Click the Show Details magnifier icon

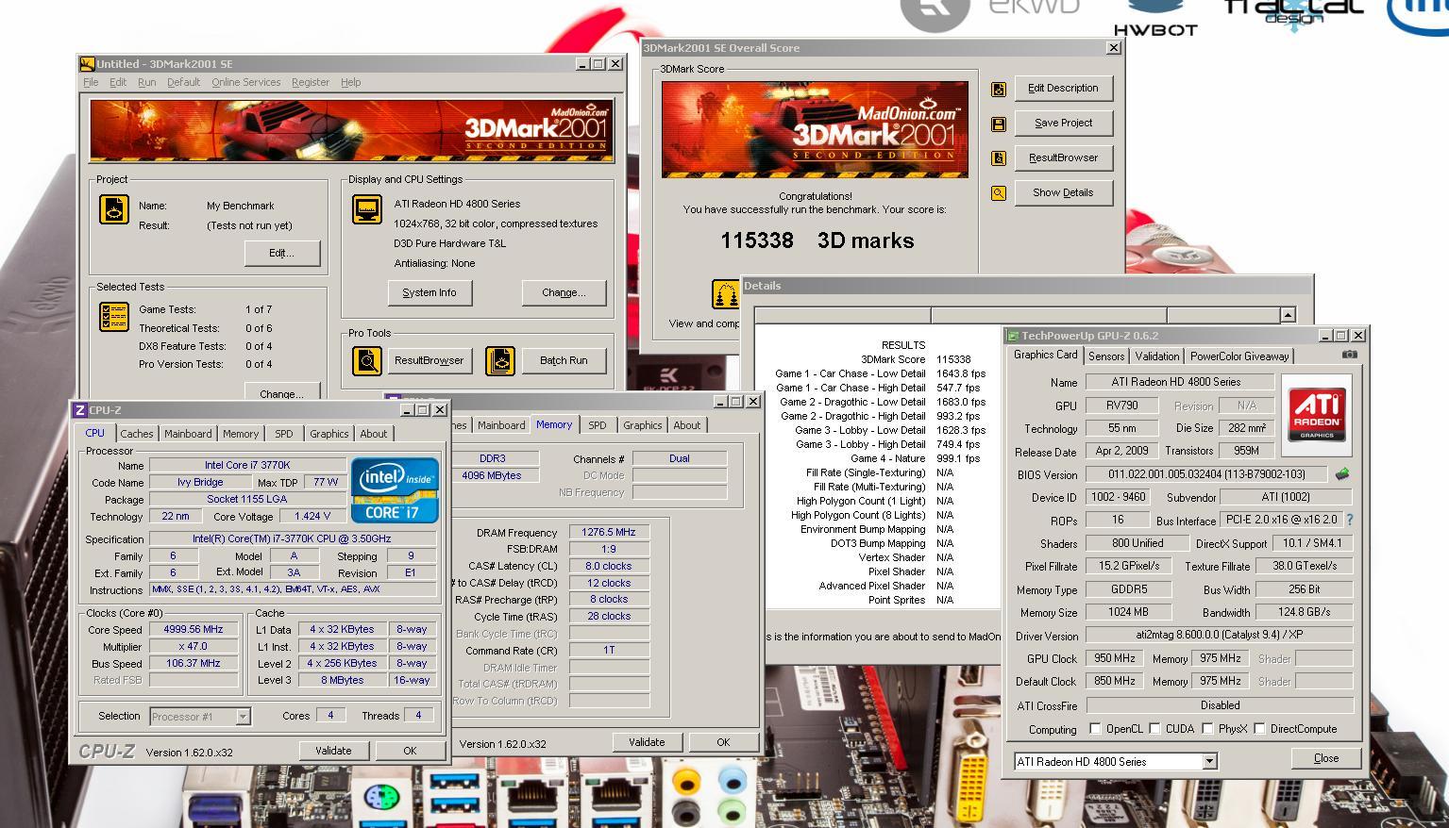point(999,193)
